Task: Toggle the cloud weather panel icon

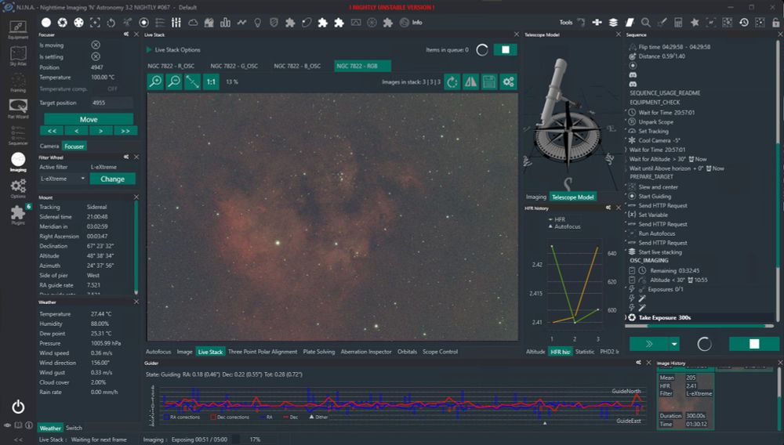Action: tap(193, 23)
